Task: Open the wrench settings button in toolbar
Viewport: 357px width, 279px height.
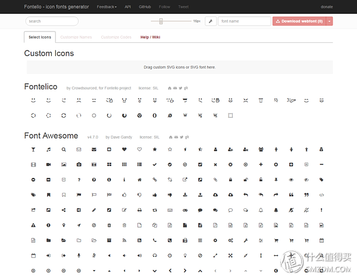Action: pos(211,21)
